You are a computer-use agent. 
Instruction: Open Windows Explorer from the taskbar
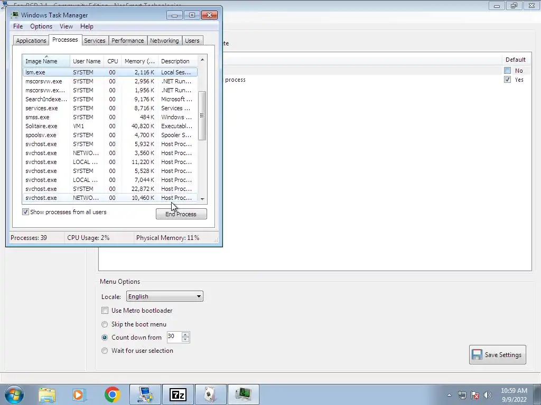pyautogui.click(x=47, y=394)
